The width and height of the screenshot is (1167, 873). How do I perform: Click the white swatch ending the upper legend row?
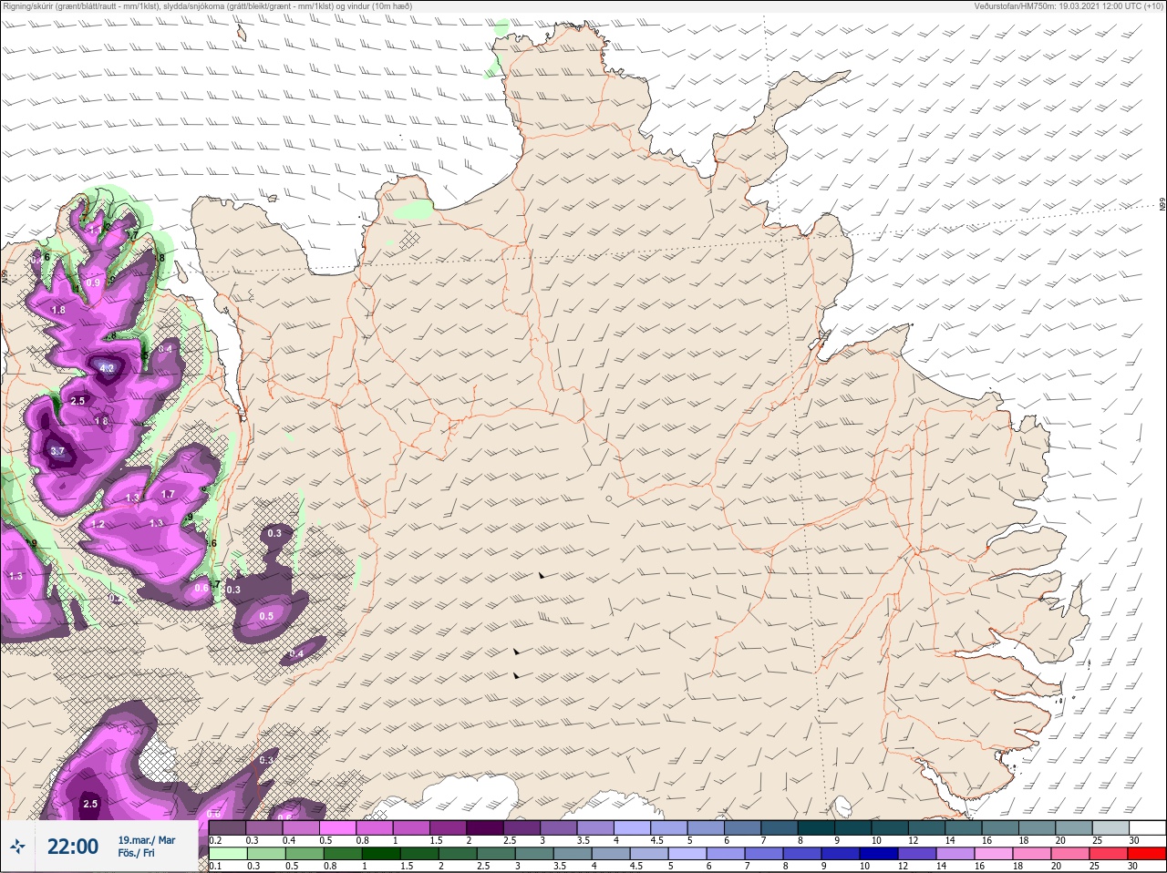pos(1149,827)
